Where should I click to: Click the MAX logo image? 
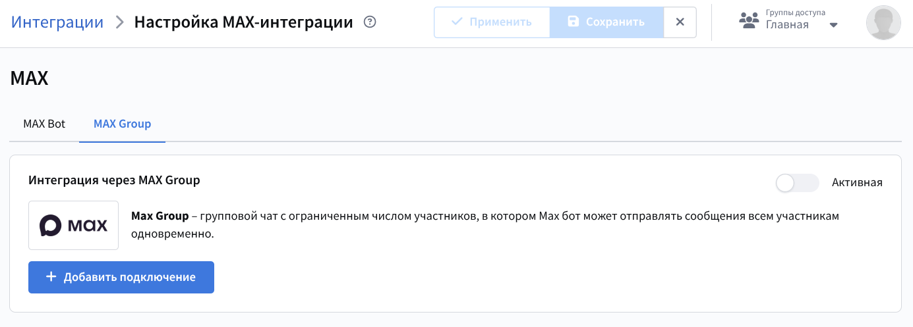(x=73, y=226)
